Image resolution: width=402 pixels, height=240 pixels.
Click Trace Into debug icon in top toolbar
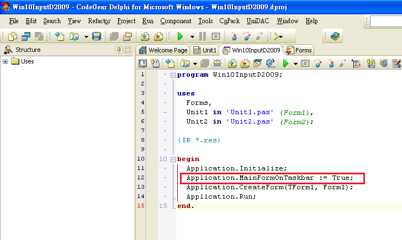point(234,36)
